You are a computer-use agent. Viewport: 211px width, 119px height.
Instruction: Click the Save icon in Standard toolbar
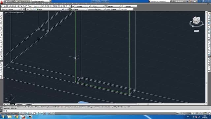tap(7, 6)
